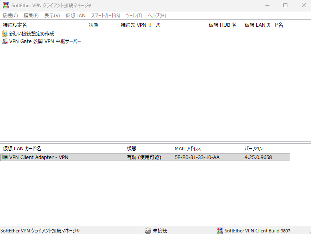Click the 未接続 status icon in status bar

[148, 230]
